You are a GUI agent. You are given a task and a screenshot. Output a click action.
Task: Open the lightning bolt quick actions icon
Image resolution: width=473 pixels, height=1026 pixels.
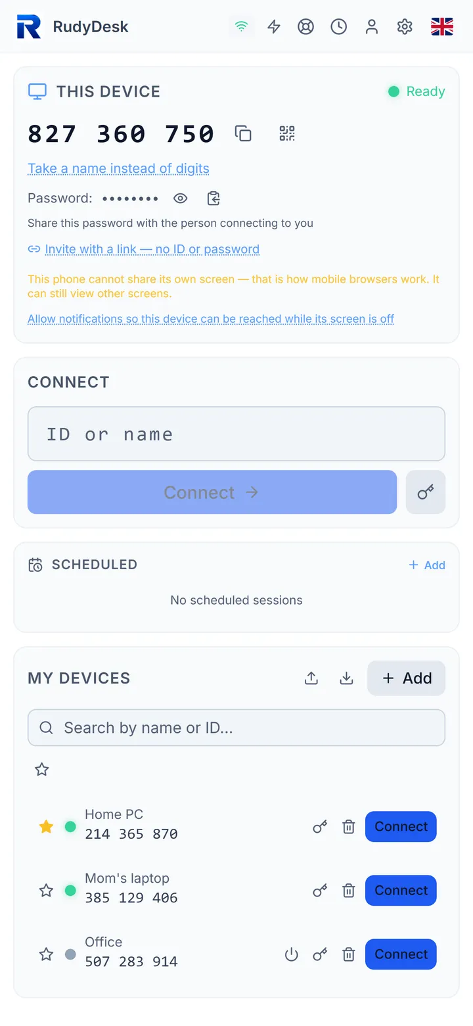(274, 27)
